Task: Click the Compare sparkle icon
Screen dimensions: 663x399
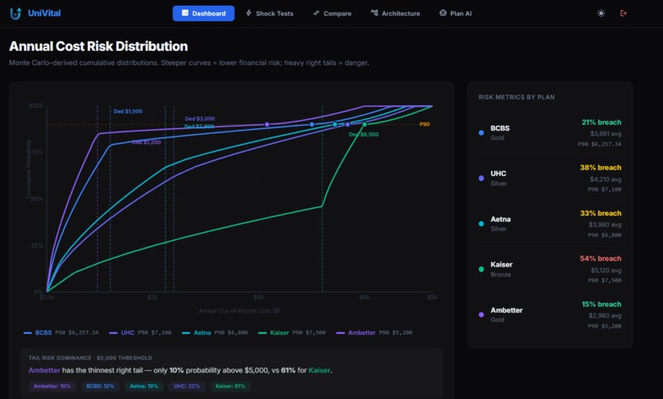Action: 316,13
